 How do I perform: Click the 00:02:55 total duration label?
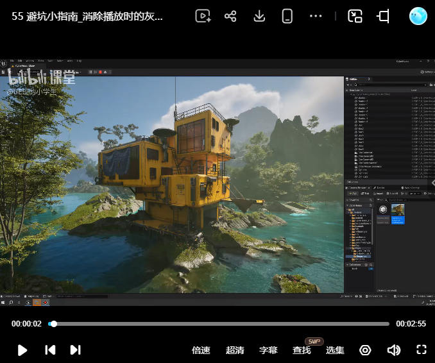pos(411,324)
